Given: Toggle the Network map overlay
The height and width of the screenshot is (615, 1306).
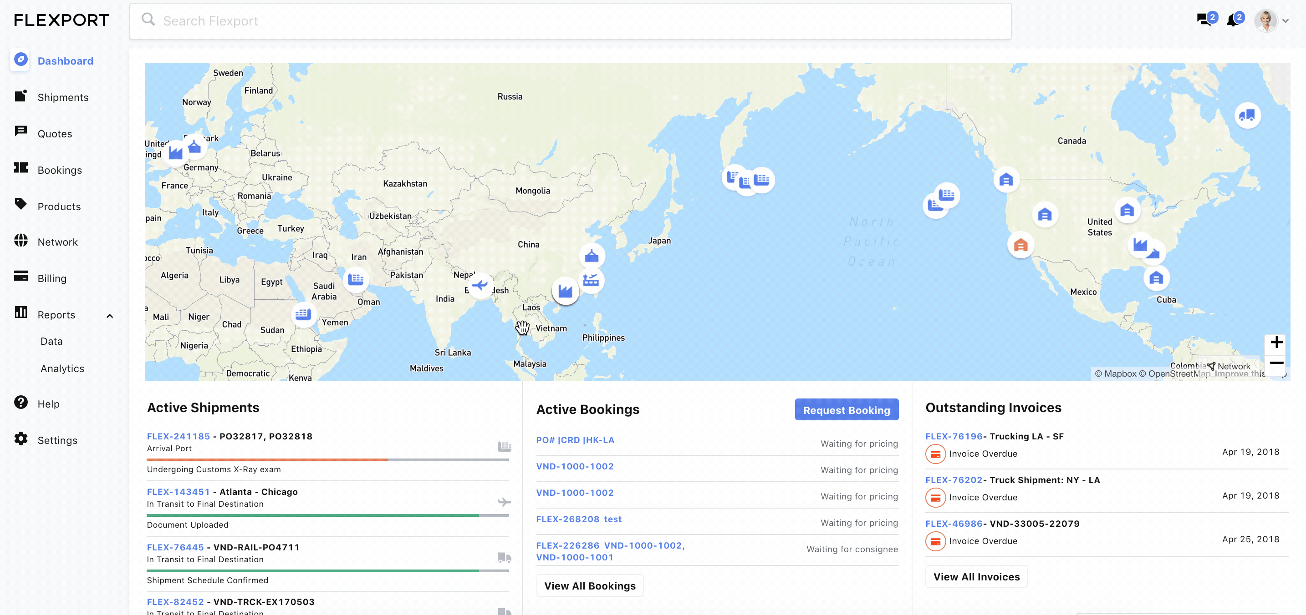Looking at the screenshot, I should pyautogui.click(x=1229, y=366).
